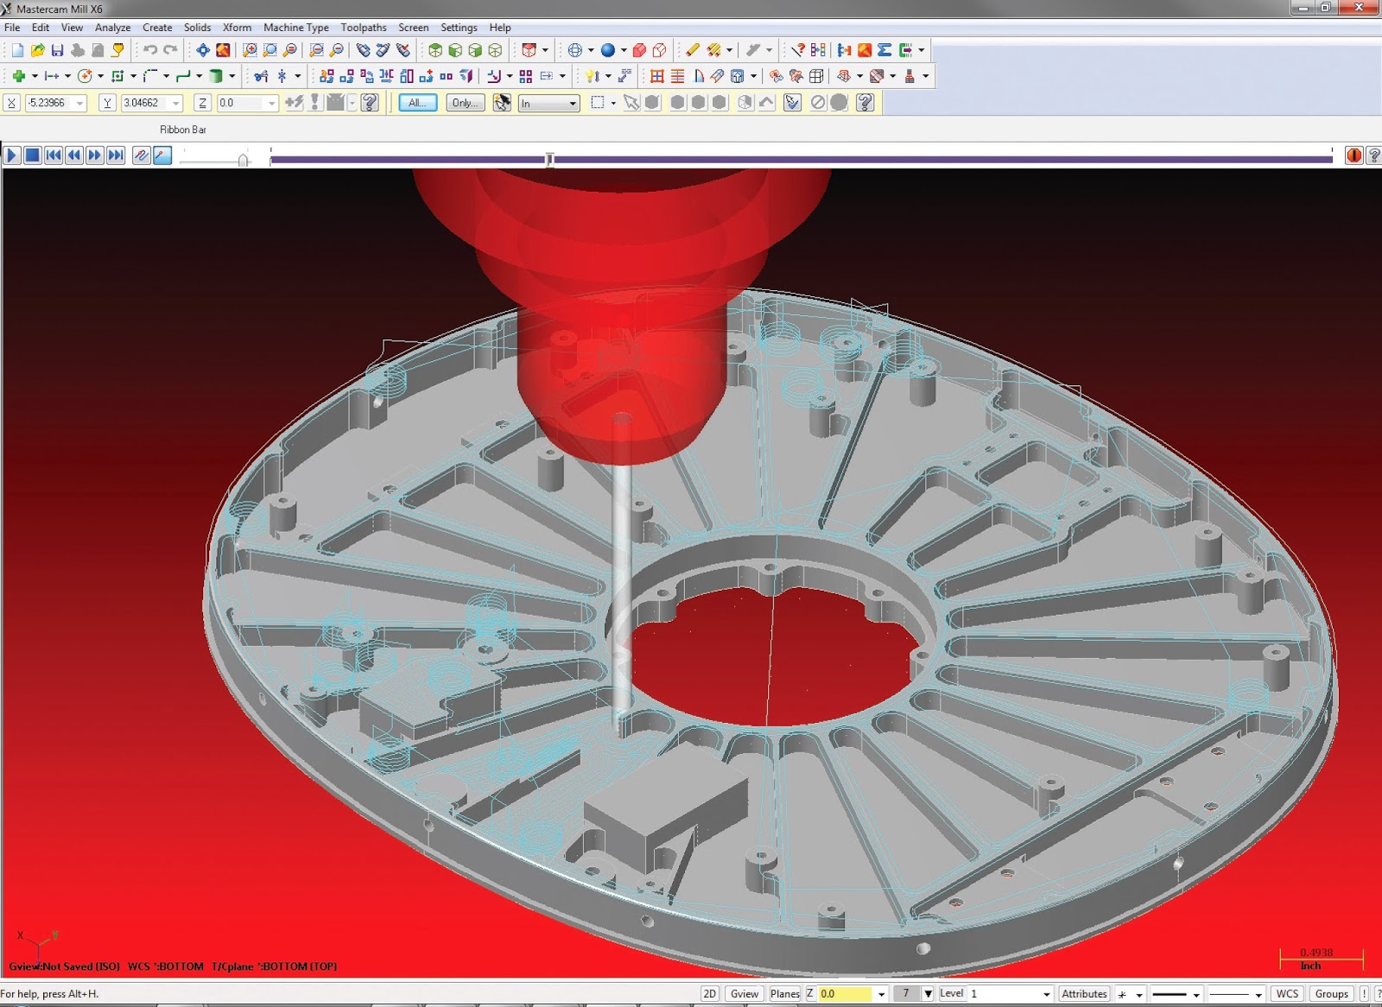Click the Planes button in status bar
Image resolution: width=1382 pixels, height=1007 pixels.
784,993
